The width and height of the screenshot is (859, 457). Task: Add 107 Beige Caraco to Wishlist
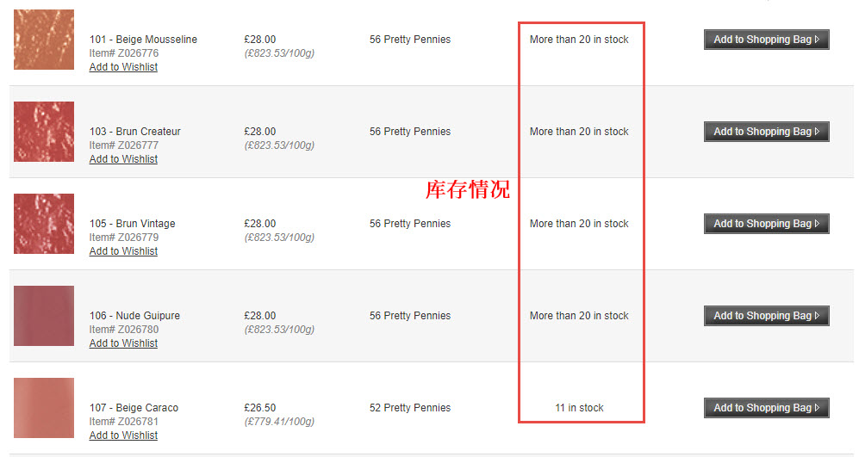(x=123, y=435)
